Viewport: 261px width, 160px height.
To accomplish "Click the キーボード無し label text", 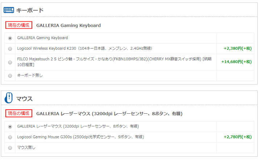I will pos(30,75).
